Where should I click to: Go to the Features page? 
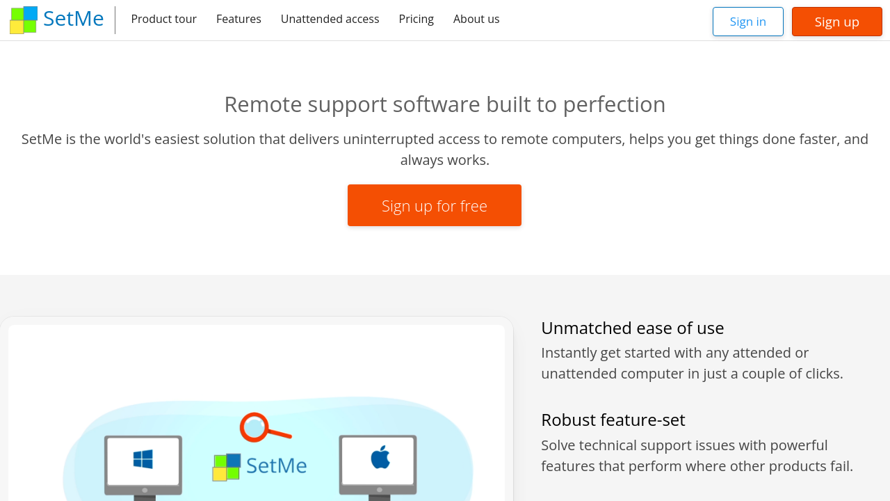pos(238,19)
